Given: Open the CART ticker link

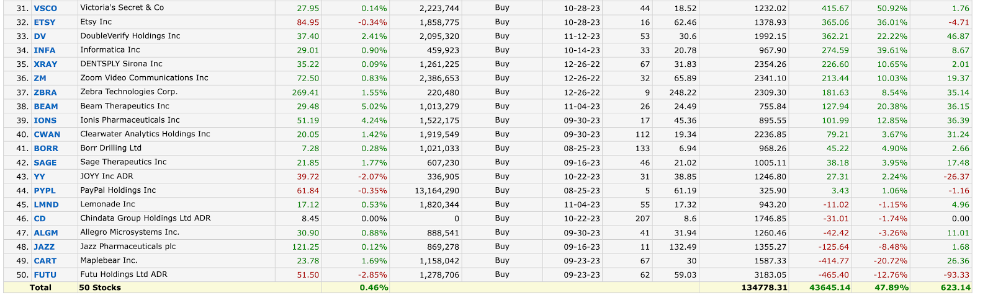Looking at the screenshot, I should pos(45,261).
